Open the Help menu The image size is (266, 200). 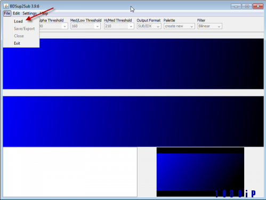pyautogui.click(x=44, y=13)
